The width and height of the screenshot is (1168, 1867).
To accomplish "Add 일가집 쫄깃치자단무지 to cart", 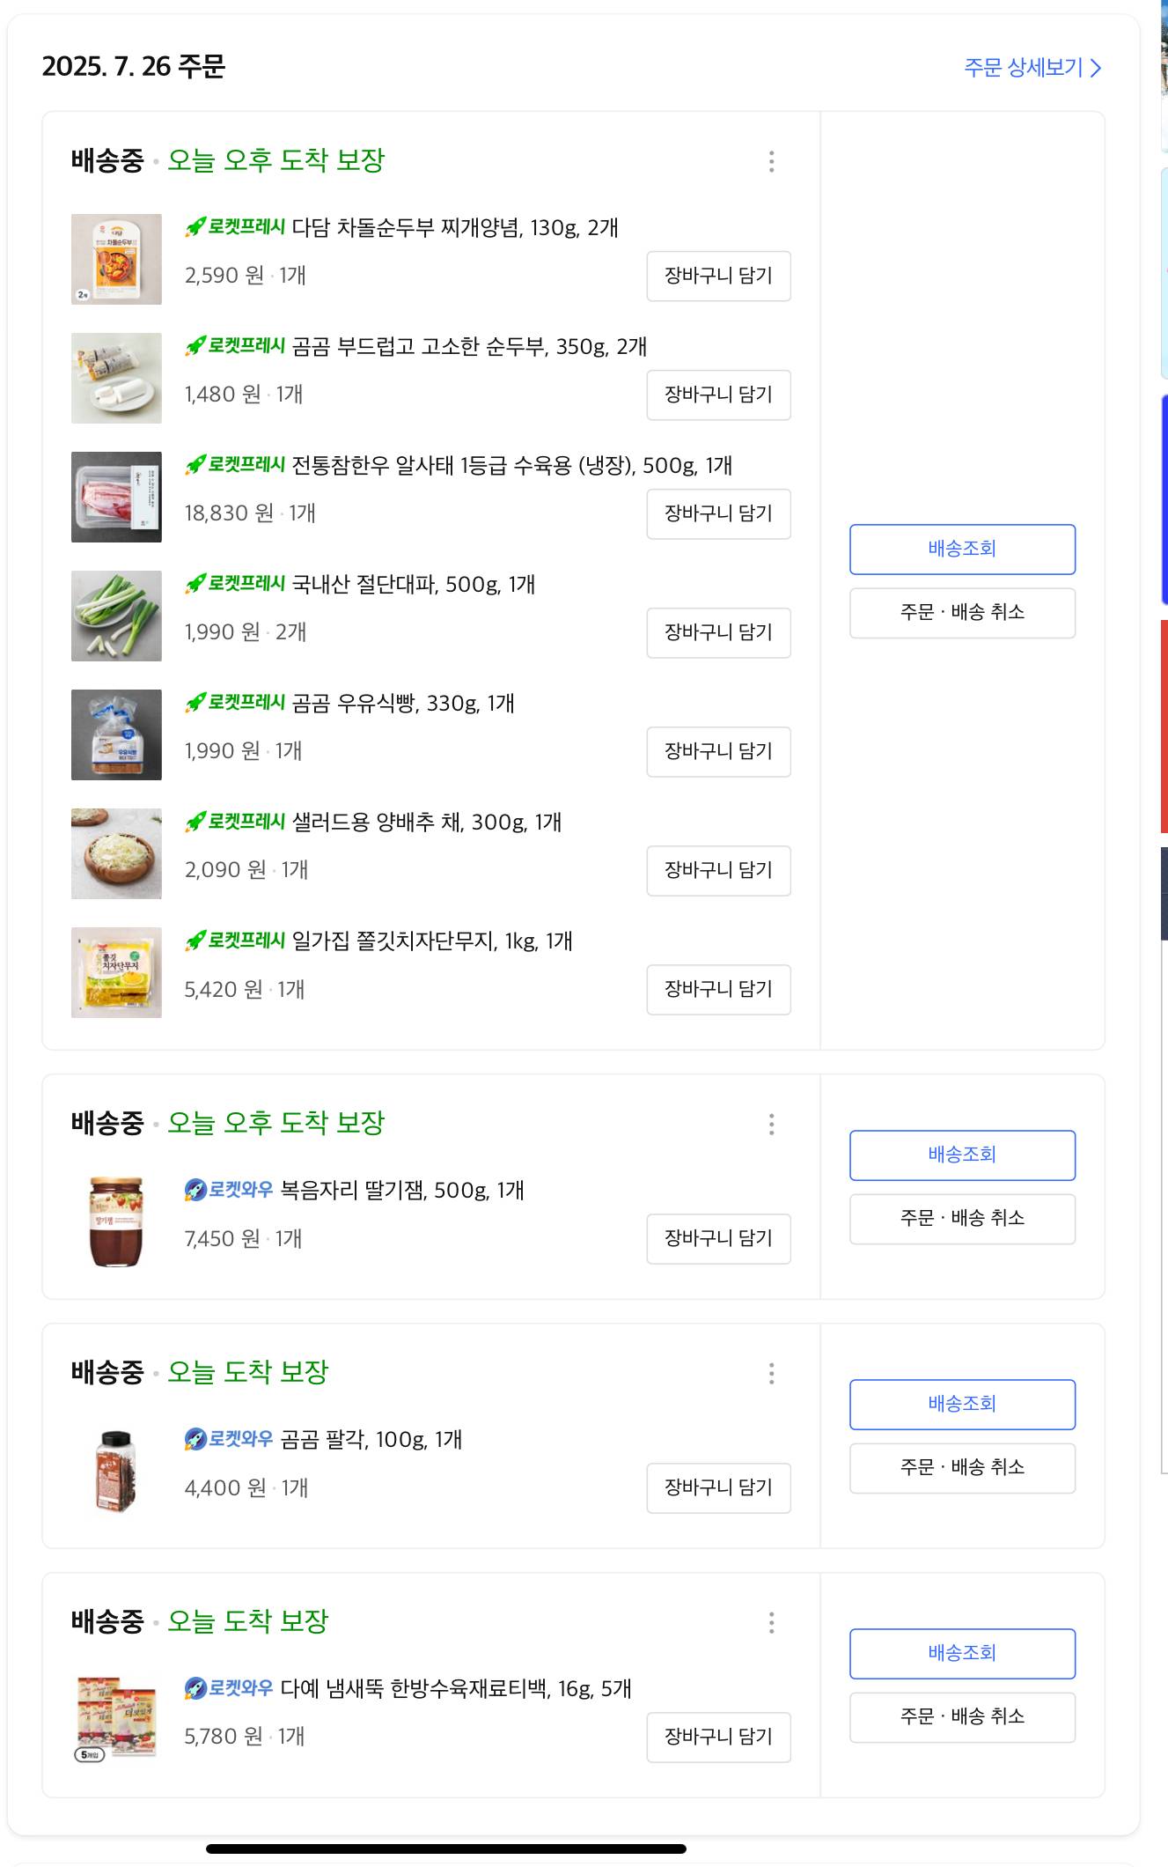I will (x=718, y=989).
